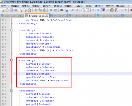Click the New file toolbar icon
Screen dimensions: 132x106
[x=2, y=10]
